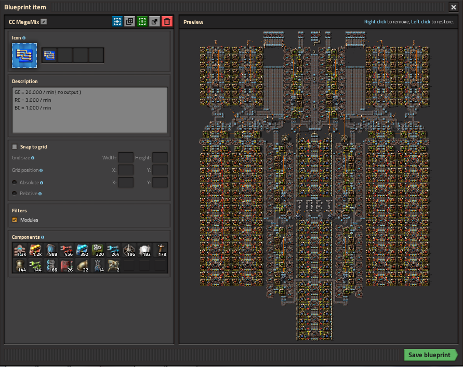
Task: Click the splitter component showing 66
Action: point(51,265)
